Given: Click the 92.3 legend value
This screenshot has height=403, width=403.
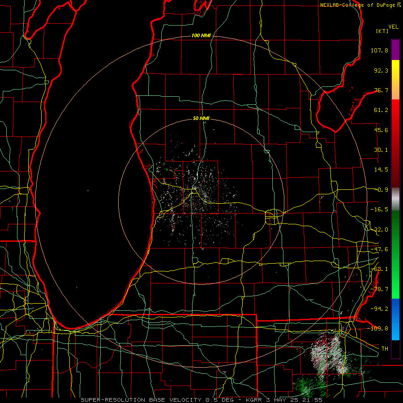Looking at the screenshot, I should [381, 70].
